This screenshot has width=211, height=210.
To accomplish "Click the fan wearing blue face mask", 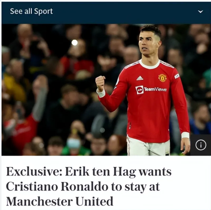I will [74, 145].
